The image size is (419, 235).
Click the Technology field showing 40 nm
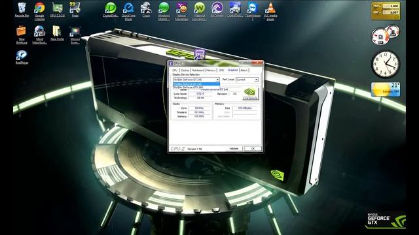(200, 98)
